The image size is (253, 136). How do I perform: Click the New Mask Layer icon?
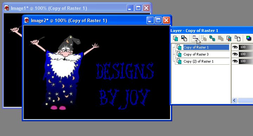click(x=184, y=38)
